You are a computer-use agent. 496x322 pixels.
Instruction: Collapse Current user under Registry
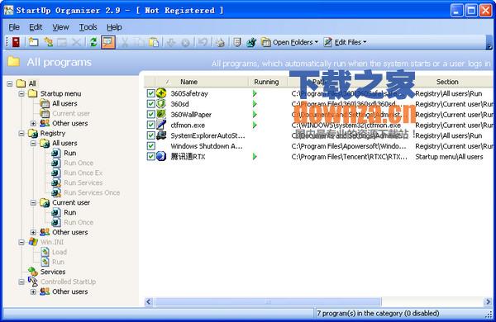tap(33, 202)
